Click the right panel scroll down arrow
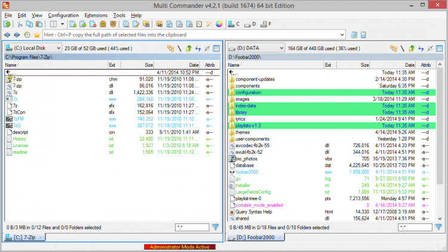Screen dimensions: 448x252 440,219
